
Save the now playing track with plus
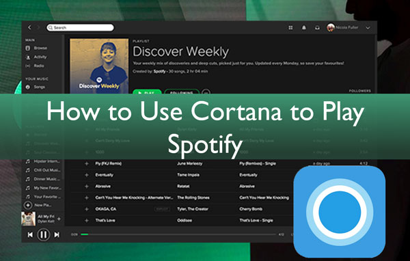(59, 219)
